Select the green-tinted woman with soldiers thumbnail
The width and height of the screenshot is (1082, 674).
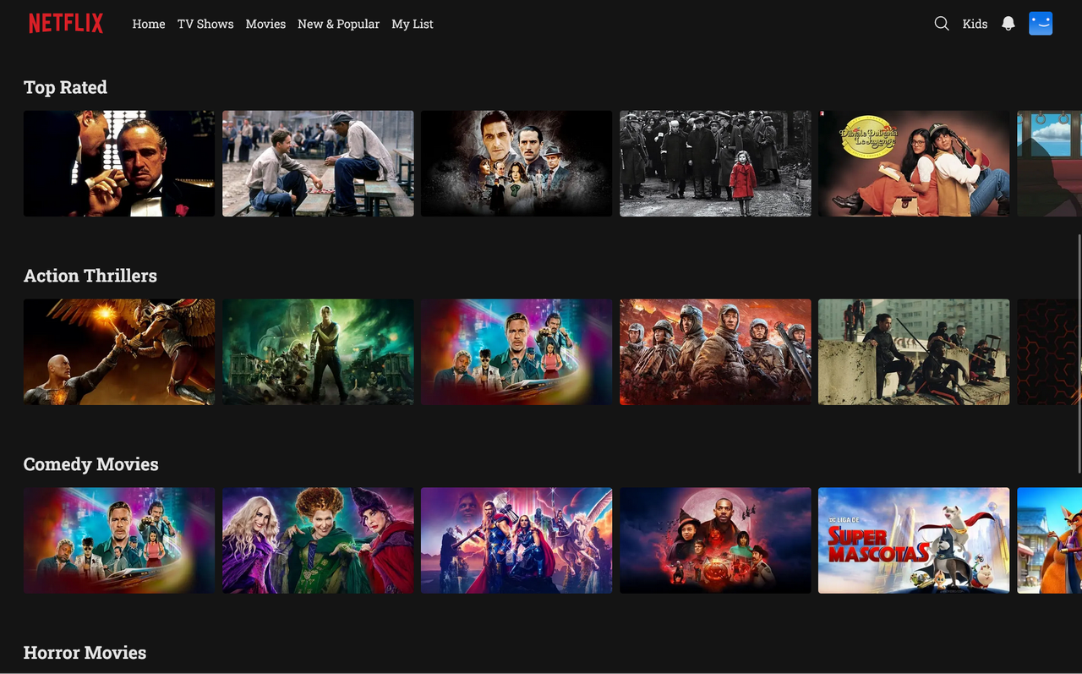pyautogui.click(x=318, y=352)
